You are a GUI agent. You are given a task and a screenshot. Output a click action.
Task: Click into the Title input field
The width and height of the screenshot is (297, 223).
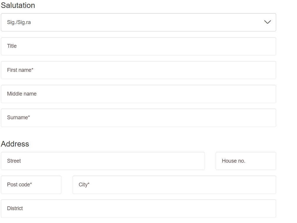[x=138, y=46]
